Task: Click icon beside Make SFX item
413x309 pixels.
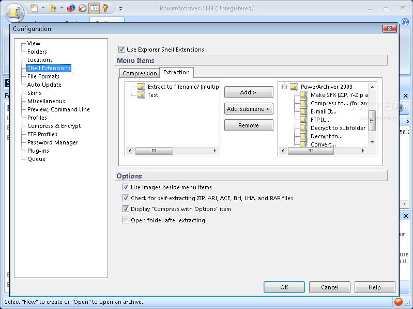Action: pyautogui.click(x=304, y=95)
